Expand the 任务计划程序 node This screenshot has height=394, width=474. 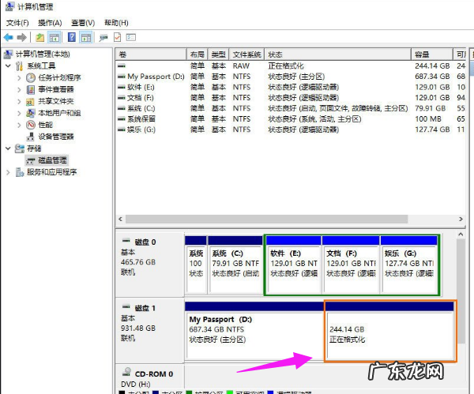click(x=19, y=78)
